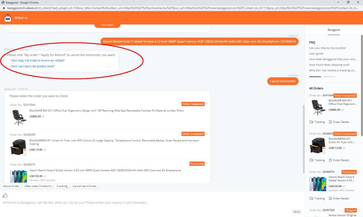
Task: Choose the Cancel Item/Order quick reply chip
Action: 84,186
